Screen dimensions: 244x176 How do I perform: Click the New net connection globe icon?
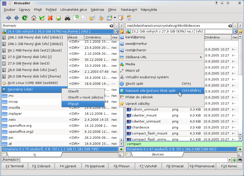pos(109,18)
